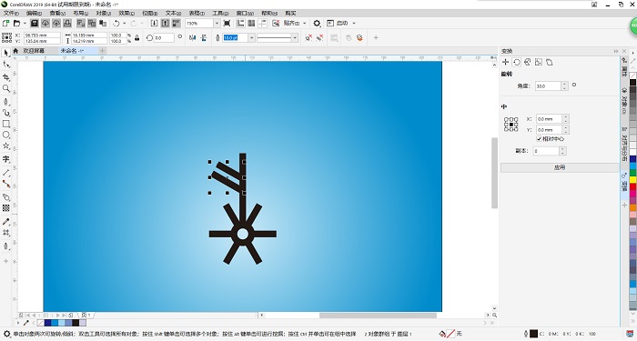Toggle the show grid icon
This screenshot has width=637, height=341.
pyautogui.click(x=251, y=23)
